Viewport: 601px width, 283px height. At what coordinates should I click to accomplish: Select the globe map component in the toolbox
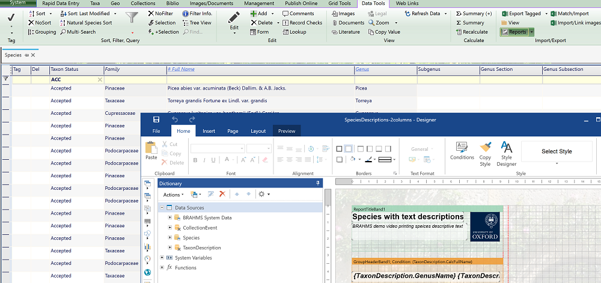point(147,272)
